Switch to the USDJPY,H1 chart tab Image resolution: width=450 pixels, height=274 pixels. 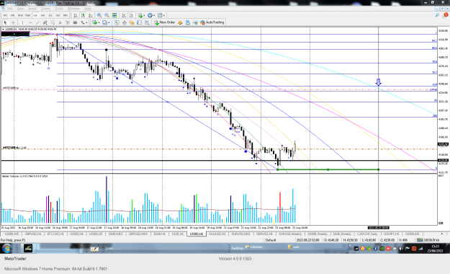391,234
